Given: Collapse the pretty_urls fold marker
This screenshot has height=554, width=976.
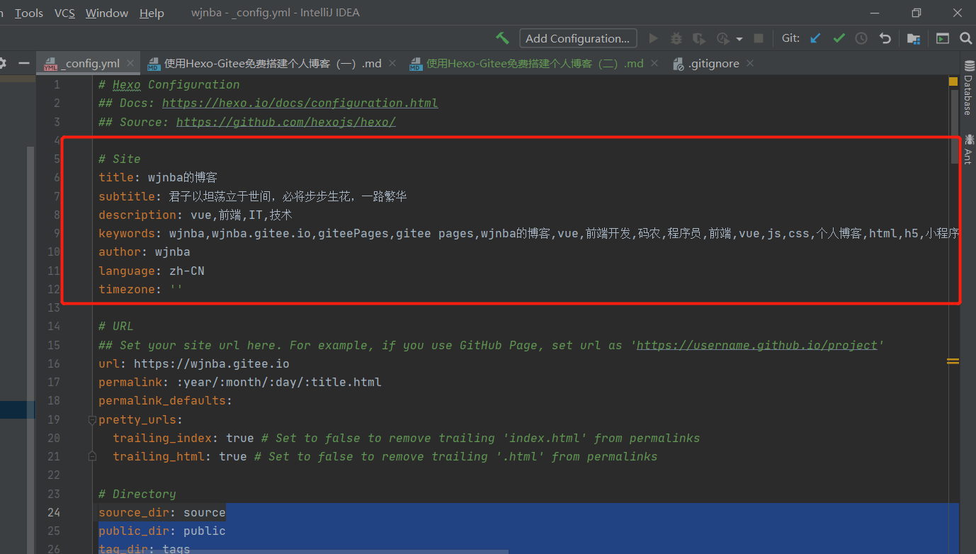Looking at the screenshot, I should [x=92, y=419].
